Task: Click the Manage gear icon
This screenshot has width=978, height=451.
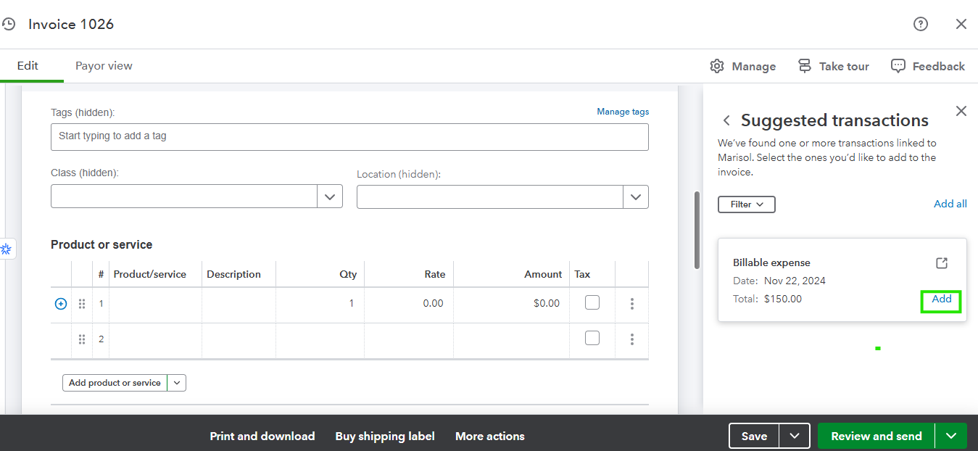Action: [x=717, y=66]
